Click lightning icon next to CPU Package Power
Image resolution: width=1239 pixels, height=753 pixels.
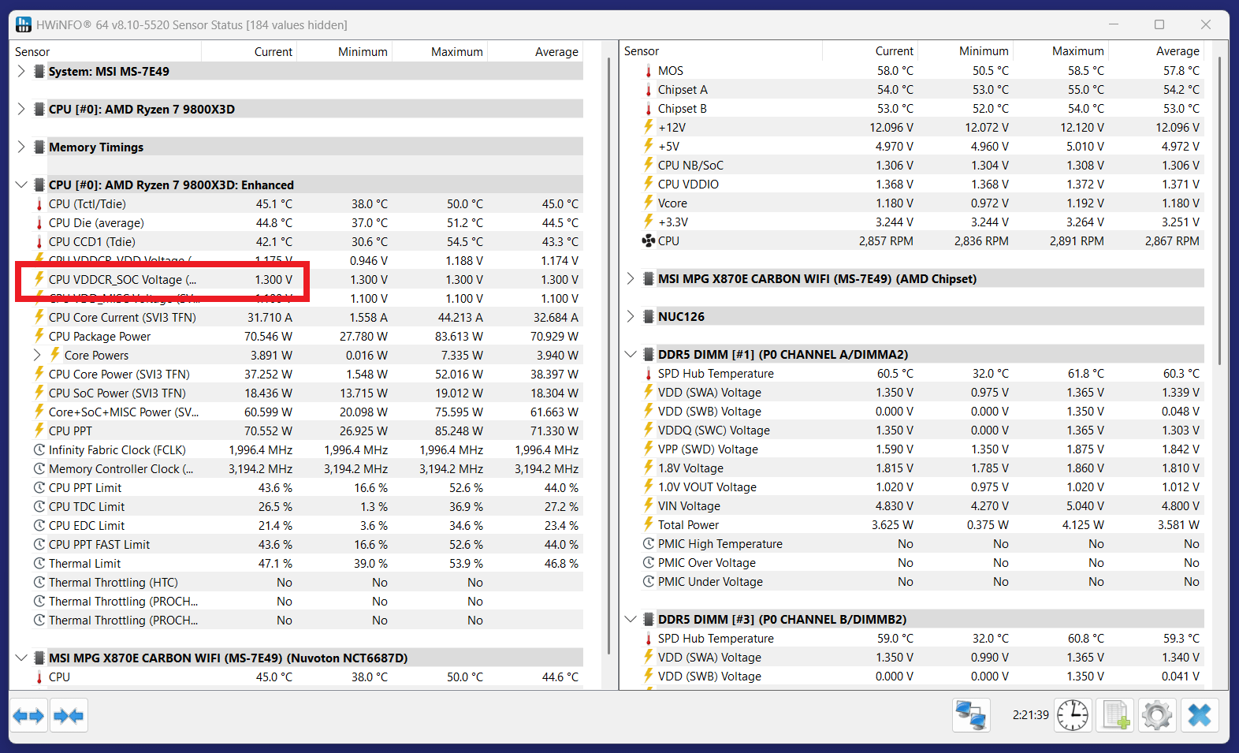tap(39, 336)
